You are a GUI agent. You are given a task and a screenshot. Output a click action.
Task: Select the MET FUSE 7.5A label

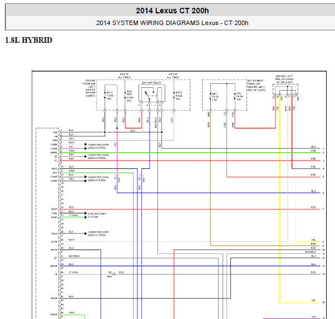pyautogui.click(x=215, y=97)
